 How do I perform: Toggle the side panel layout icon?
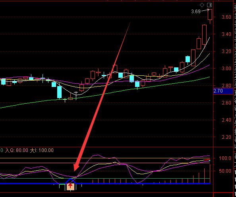click(209, 5)
